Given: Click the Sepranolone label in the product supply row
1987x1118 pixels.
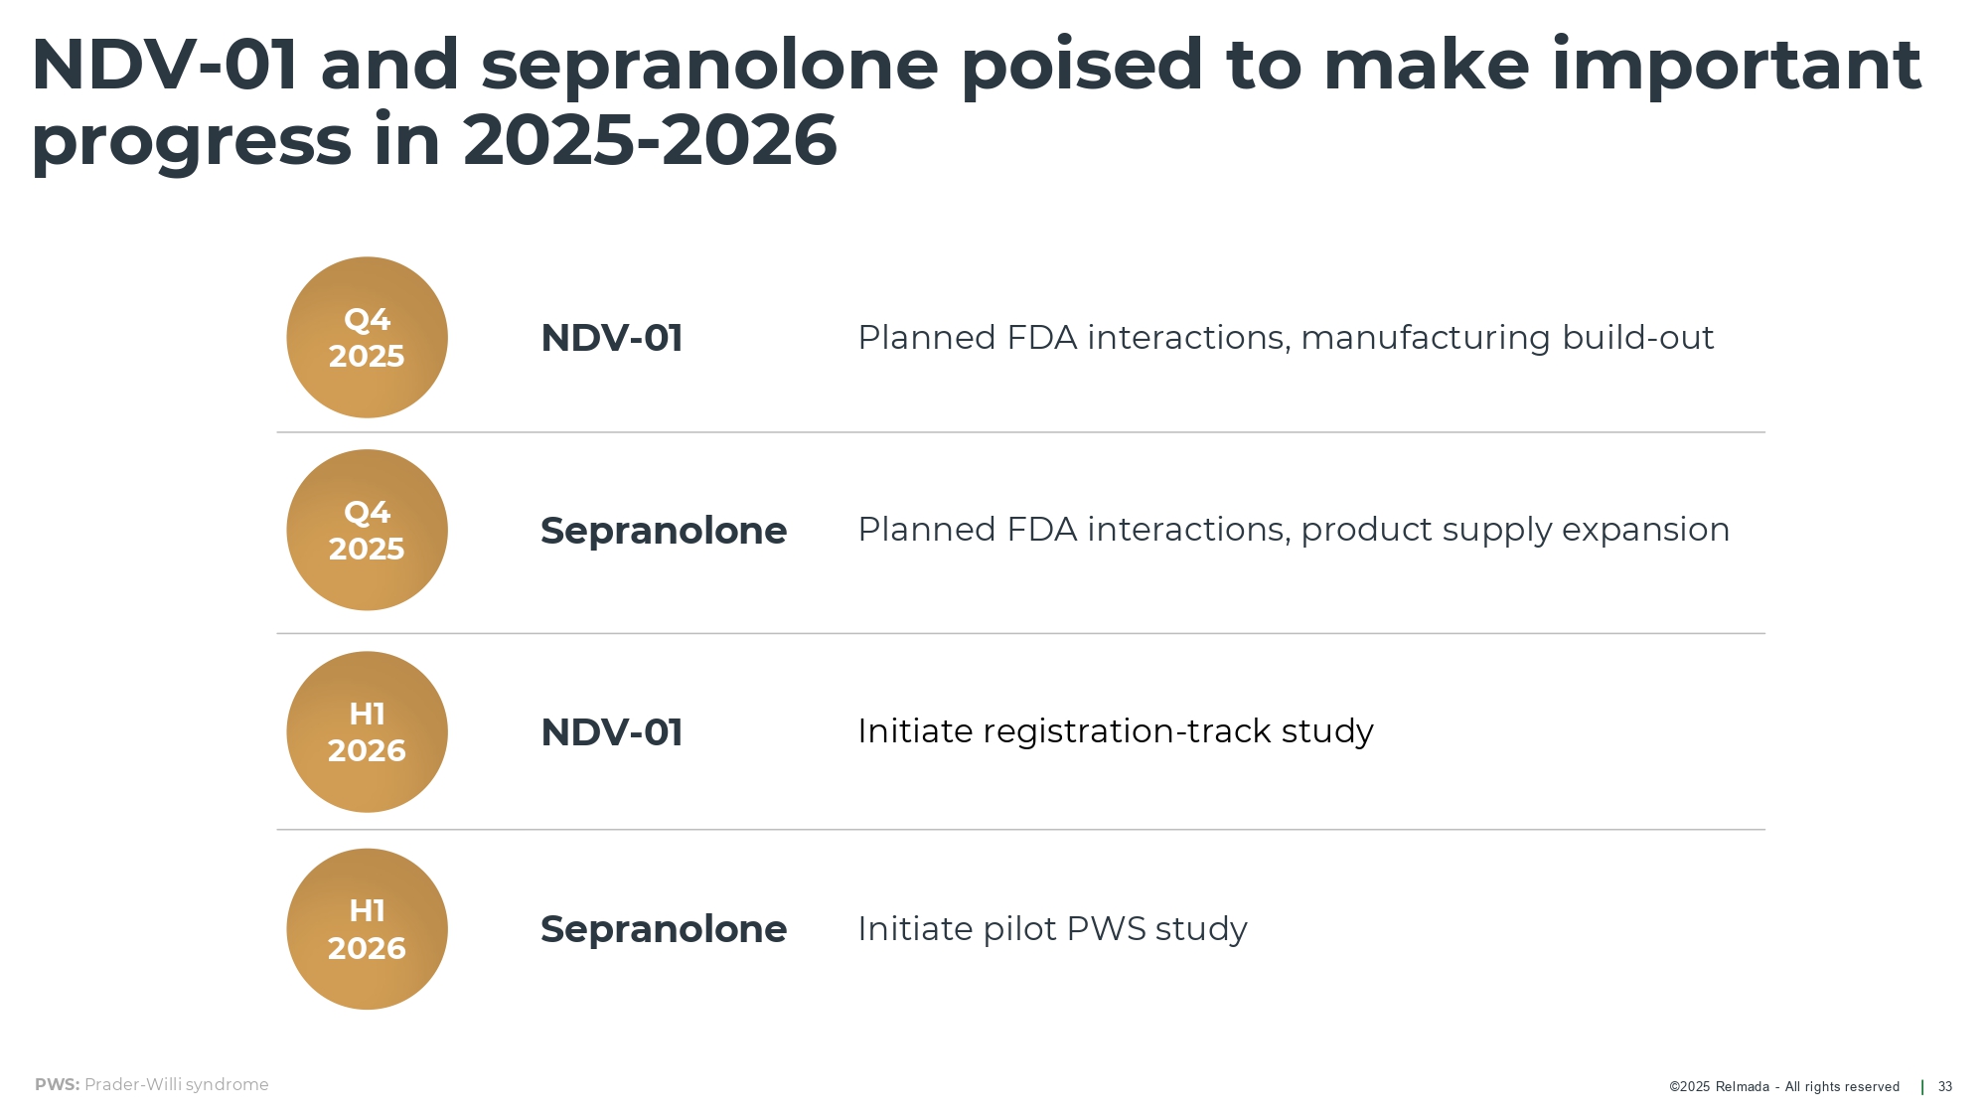Looking at the screenshot, I should point(663,531).
